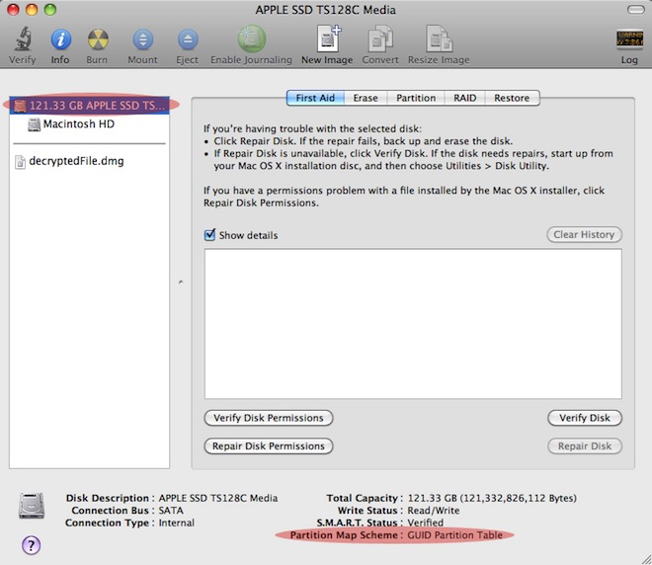The image size is (652, 565).
Task: Switch to the First Aid tab
Action: click(x=315, y=98)
